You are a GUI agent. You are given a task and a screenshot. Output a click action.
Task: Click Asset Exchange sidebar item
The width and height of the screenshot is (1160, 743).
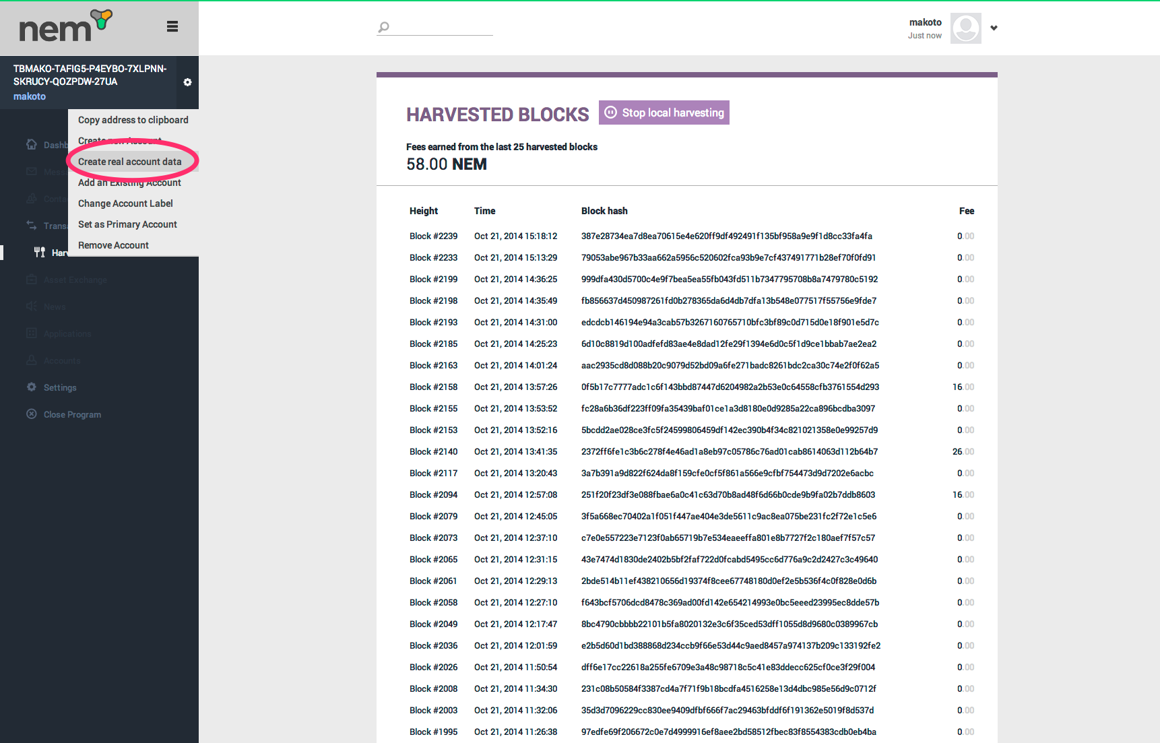click(75, 280)
